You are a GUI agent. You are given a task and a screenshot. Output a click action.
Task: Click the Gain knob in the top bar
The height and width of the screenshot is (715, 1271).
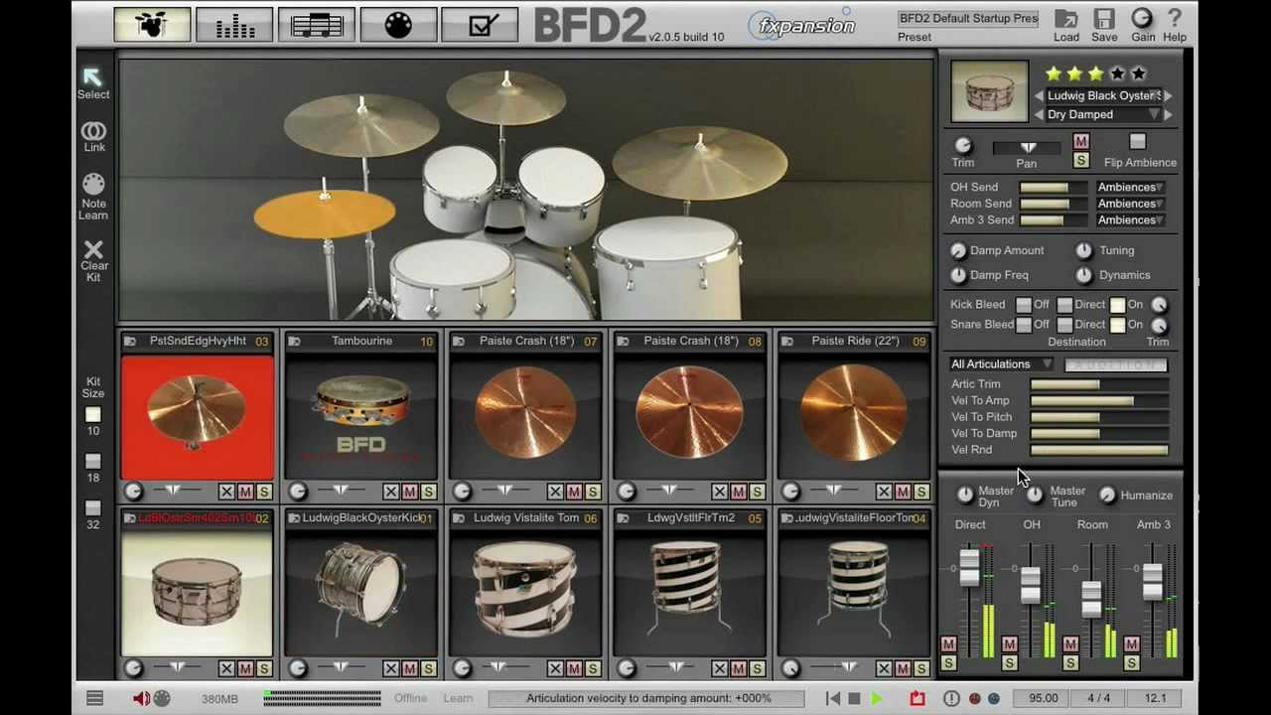1143,18
